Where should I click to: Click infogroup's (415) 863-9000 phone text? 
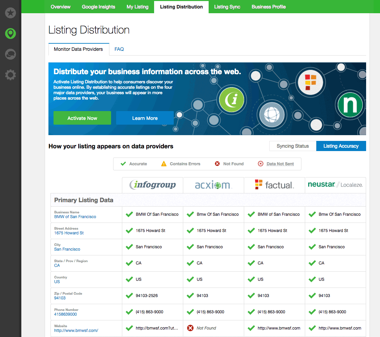150,312
